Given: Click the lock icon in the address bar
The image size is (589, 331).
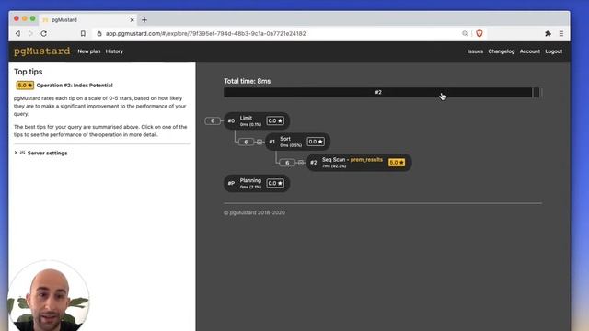Looking at the screenshot, I should [99, 33].
